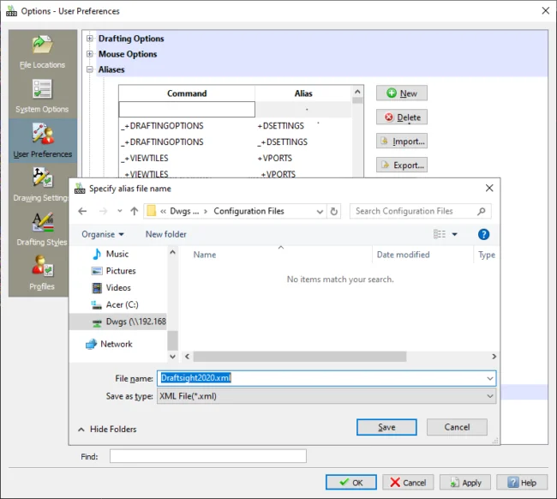The width and height of the screenshot is (557, 499).
Task: Click New folder in the toolbar
Action: (x=165, y=234)
